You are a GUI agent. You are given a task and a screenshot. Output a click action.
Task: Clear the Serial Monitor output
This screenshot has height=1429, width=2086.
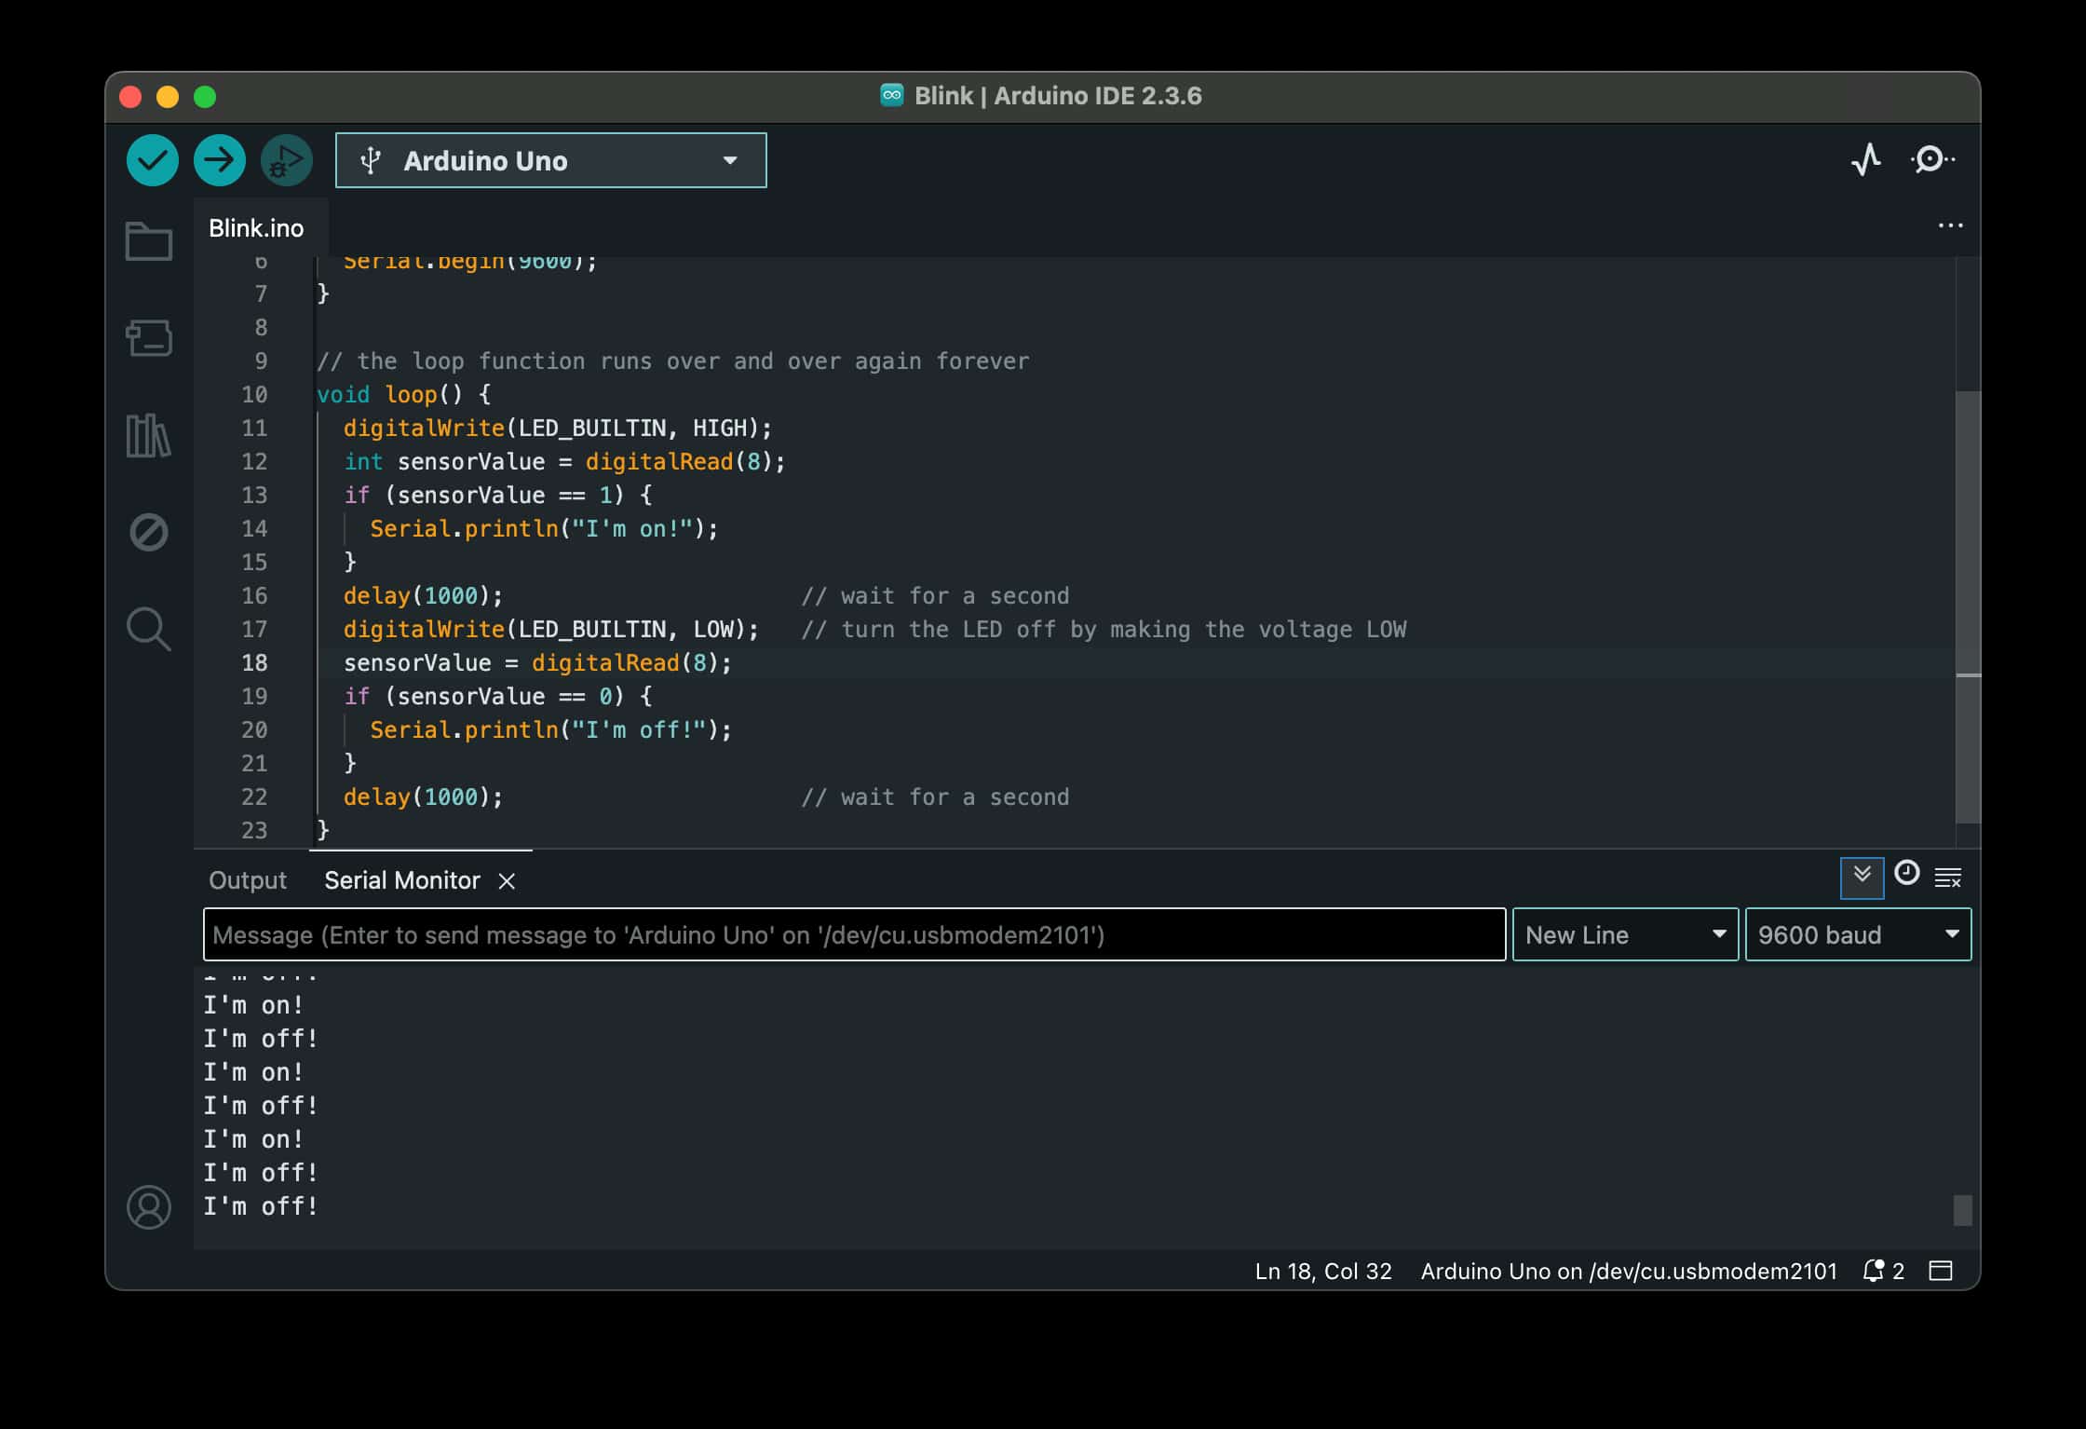pyautogui.click(x=1948, y=877)
